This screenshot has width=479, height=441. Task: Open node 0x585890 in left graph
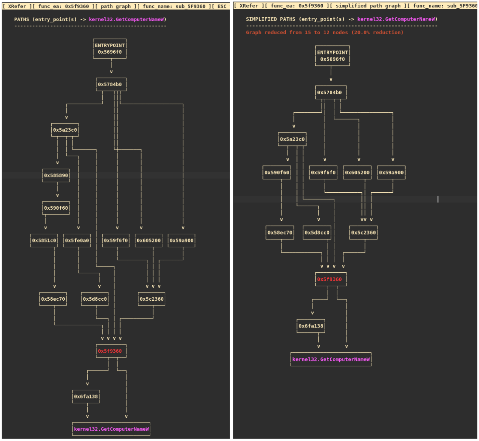point(56,175)
